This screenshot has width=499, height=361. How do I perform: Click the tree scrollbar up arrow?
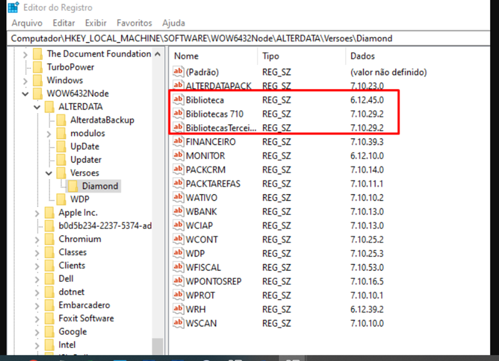158,55
